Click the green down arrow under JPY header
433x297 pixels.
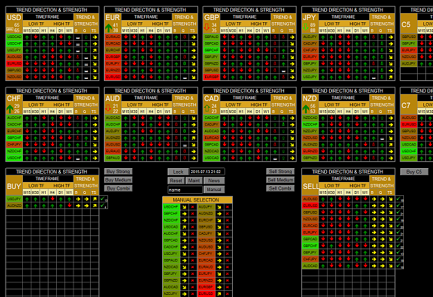point(306,27)
